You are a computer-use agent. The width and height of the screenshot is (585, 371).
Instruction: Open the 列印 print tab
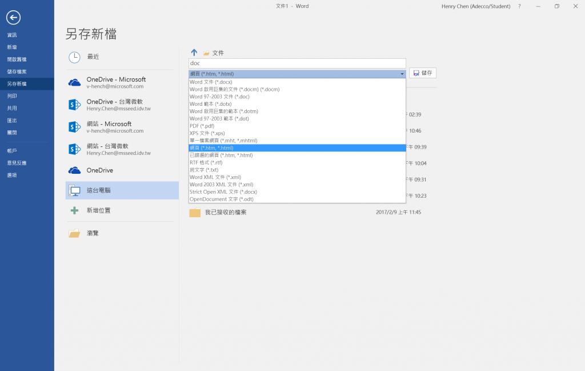(x=27, y=96)
